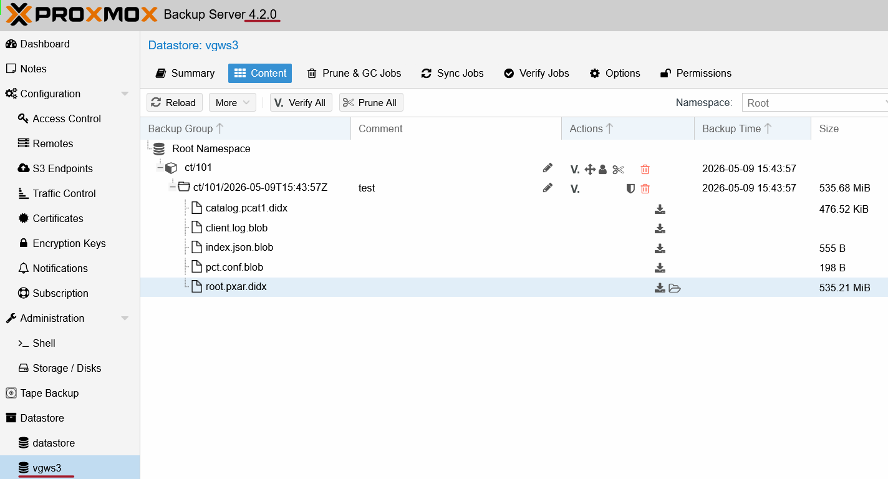Go to the Verify Jobs tab
Image resolution: width=888 pixels, height=479 pixels.
click(x=536, y=73)
